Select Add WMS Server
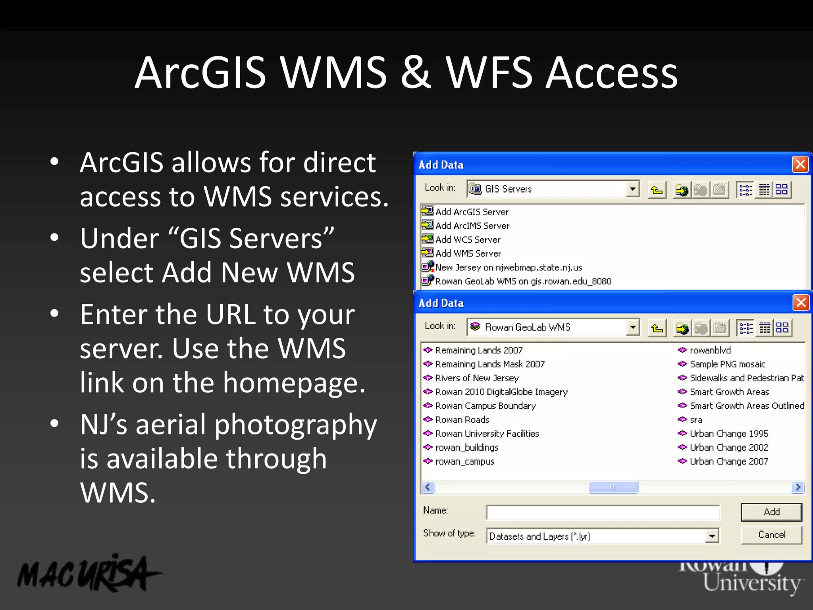Screen dimensions: 813x610 (462, 253)
